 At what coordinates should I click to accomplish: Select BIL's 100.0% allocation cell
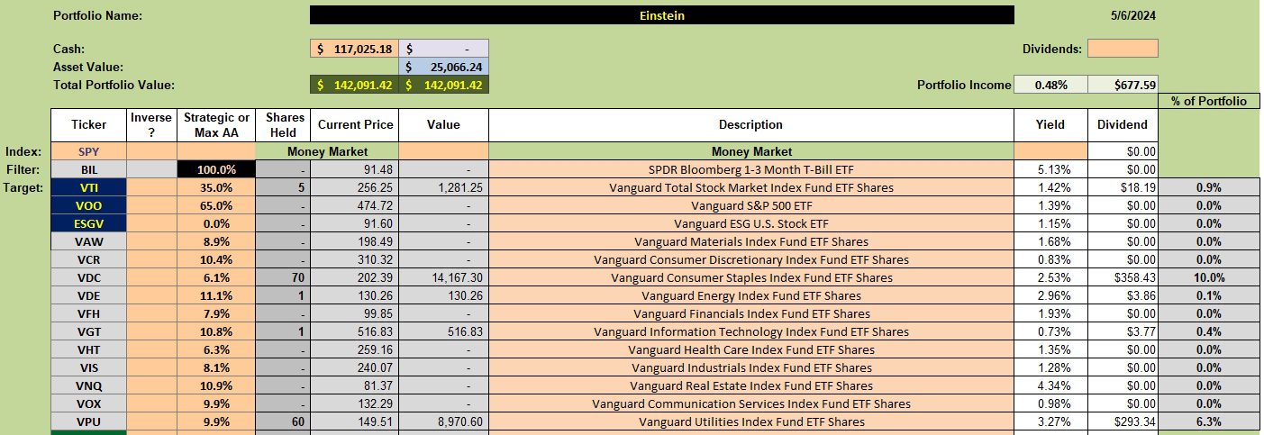click(216, 169)
